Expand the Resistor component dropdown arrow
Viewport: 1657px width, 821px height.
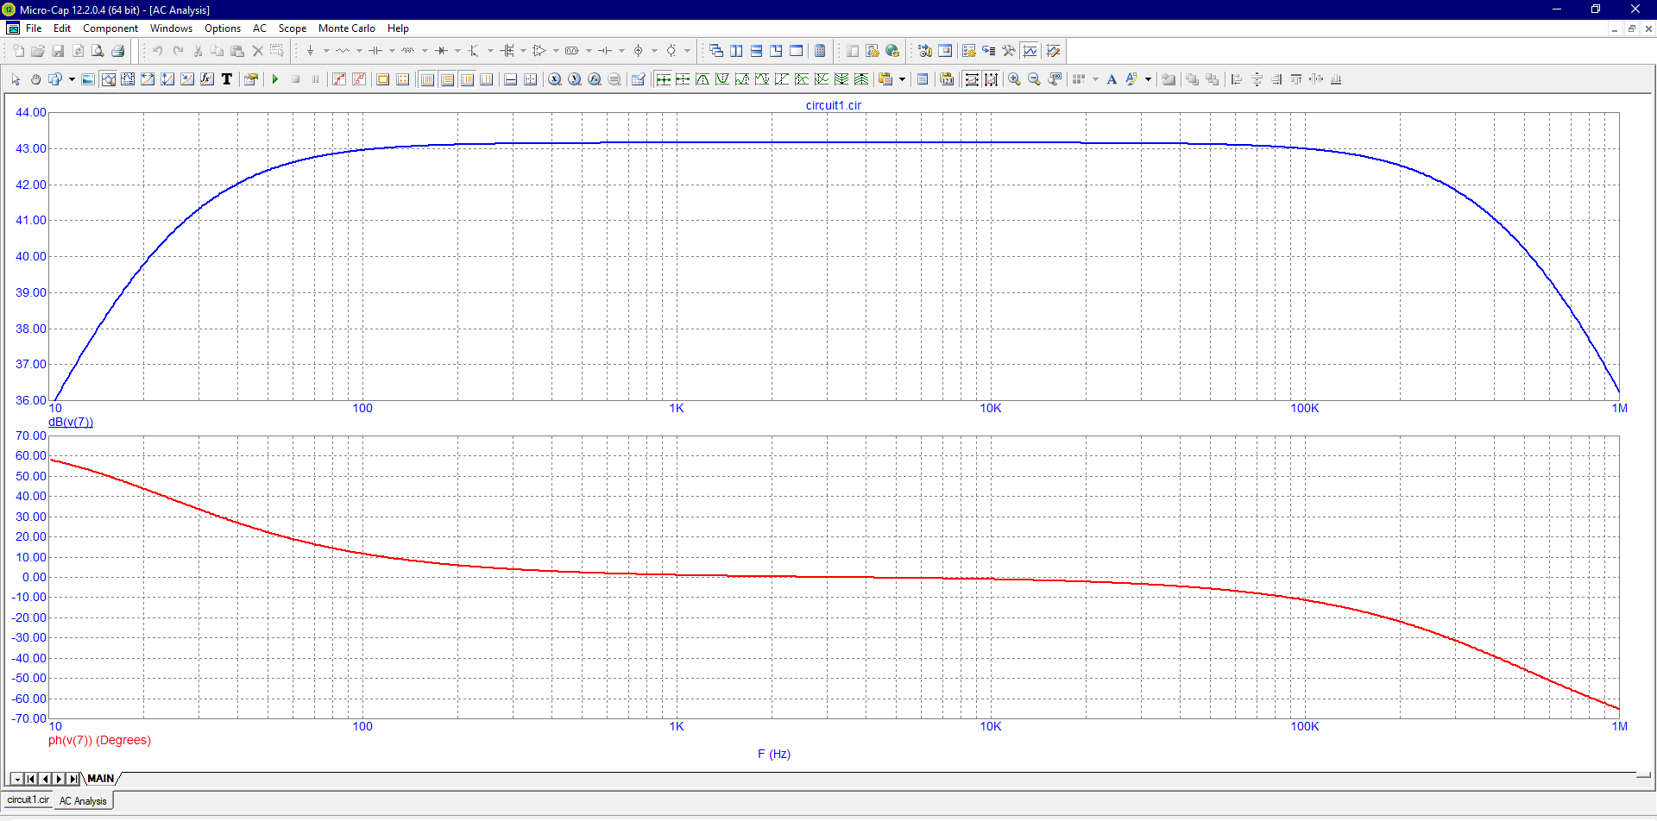(359, 51)
